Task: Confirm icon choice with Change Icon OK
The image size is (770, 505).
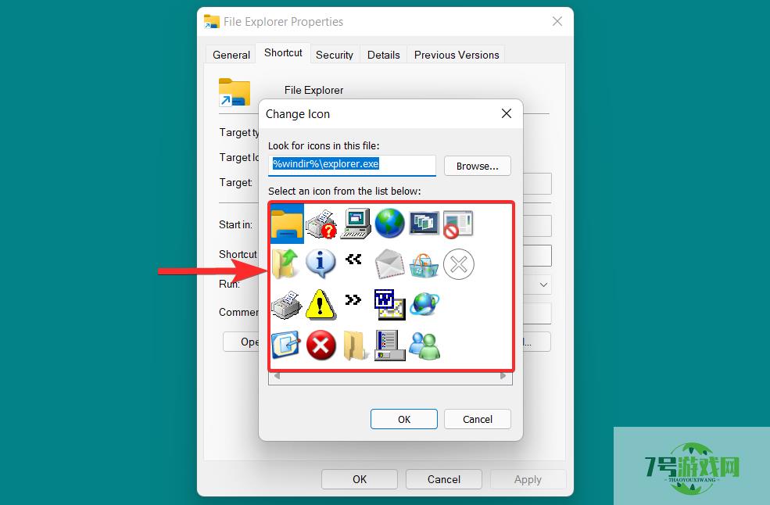Action: pos(404,419)
